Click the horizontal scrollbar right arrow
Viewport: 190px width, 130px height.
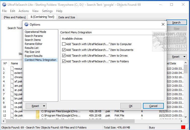tap(181, 121)
